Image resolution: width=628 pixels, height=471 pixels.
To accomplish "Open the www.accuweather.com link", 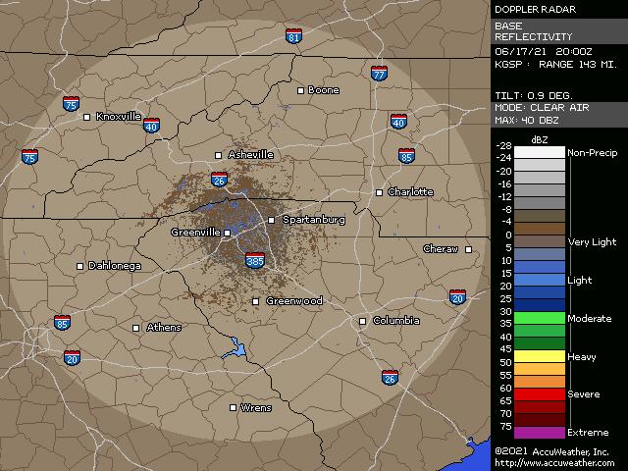I will 554,463.
